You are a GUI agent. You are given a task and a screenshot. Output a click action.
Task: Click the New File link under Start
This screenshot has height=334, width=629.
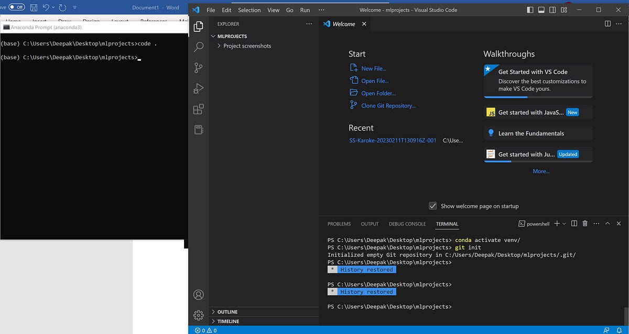[x=373, y=68]
